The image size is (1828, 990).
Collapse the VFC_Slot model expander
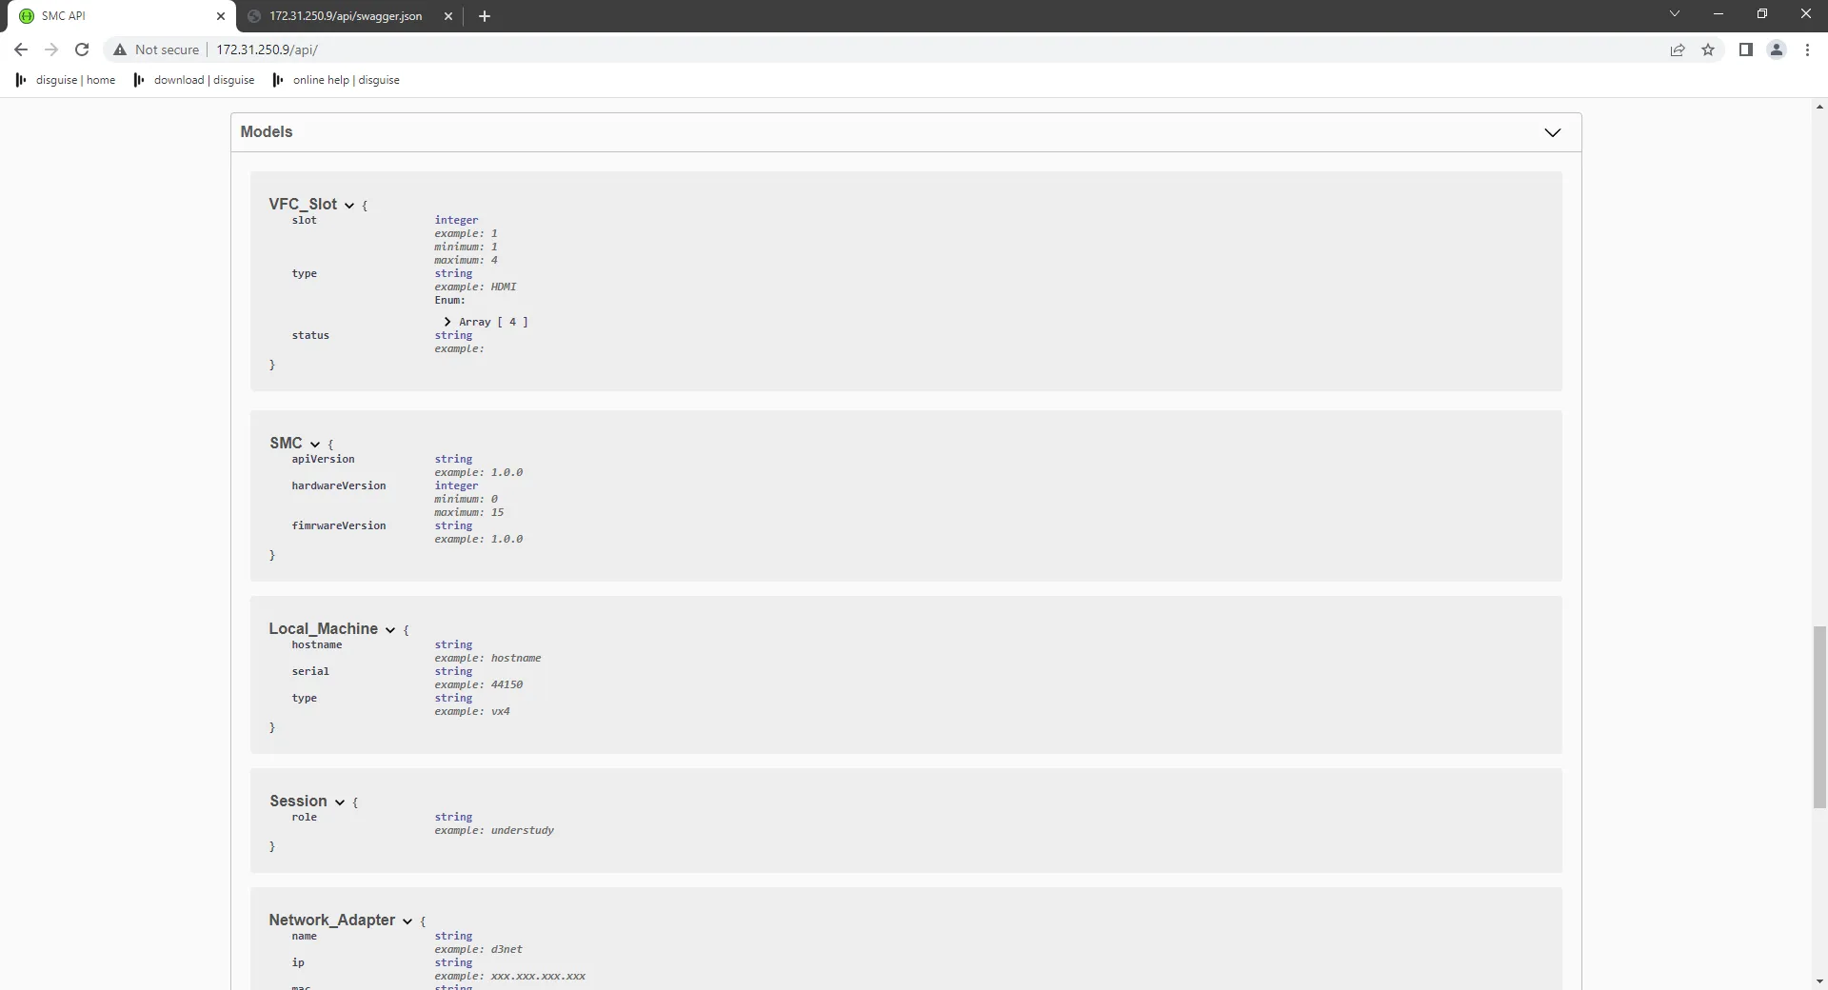(x=348, y=205)
